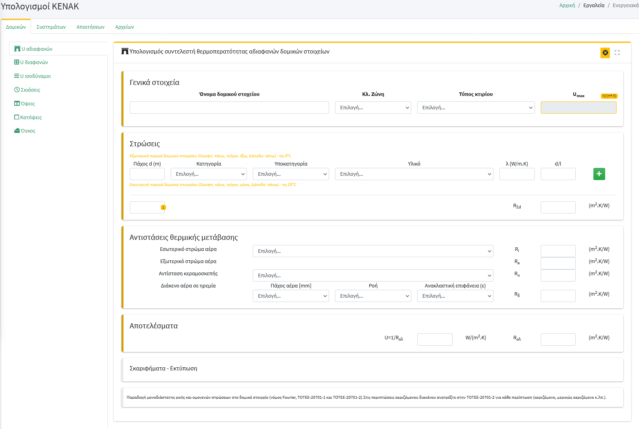Expand the Σκαριφήματα - Εκτύπωση section
This screenshot has height=429, width=639.
pyautogui.click(x=164, y=368)
